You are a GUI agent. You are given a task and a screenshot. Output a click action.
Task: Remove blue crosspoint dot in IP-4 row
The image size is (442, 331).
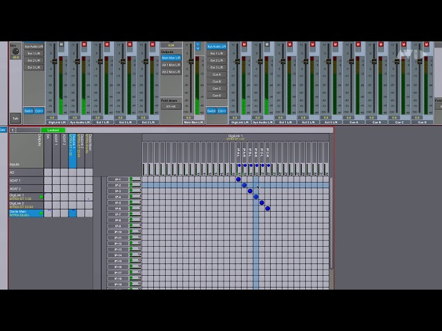point(256,197)
